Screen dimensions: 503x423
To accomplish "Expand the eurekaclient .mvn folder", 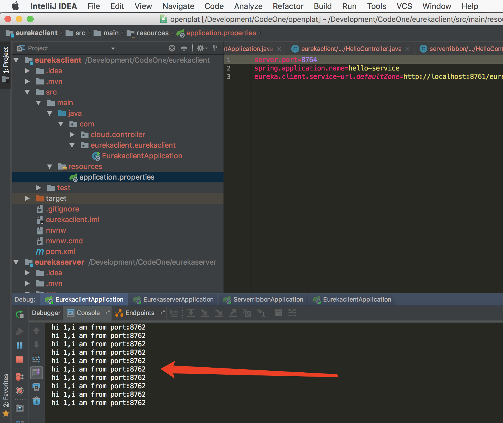I will [27, 81].
